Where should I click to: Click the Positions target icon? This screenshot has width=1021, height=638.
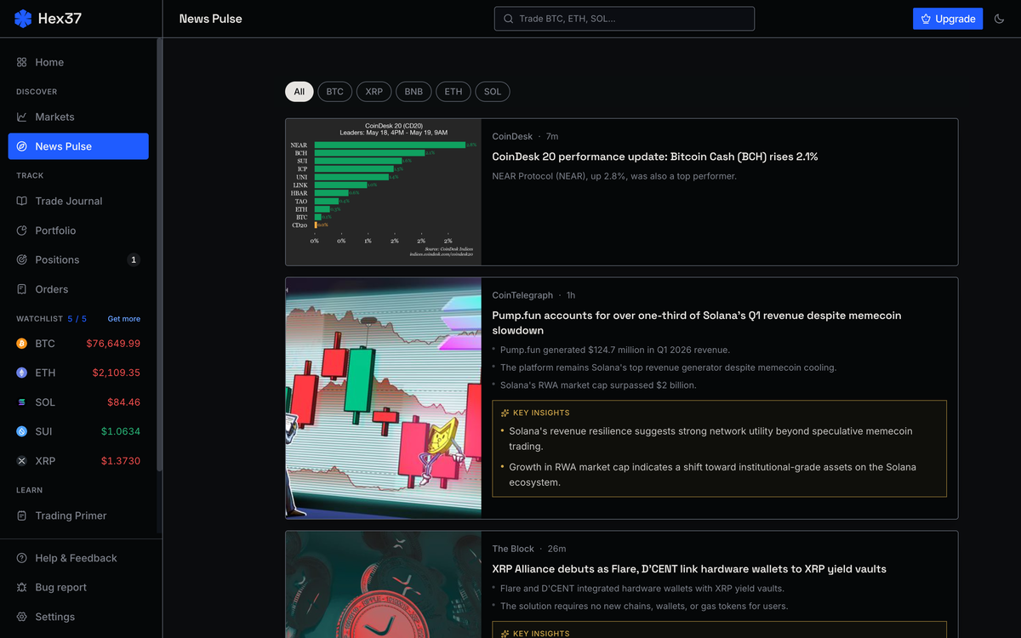coord(22,259)
